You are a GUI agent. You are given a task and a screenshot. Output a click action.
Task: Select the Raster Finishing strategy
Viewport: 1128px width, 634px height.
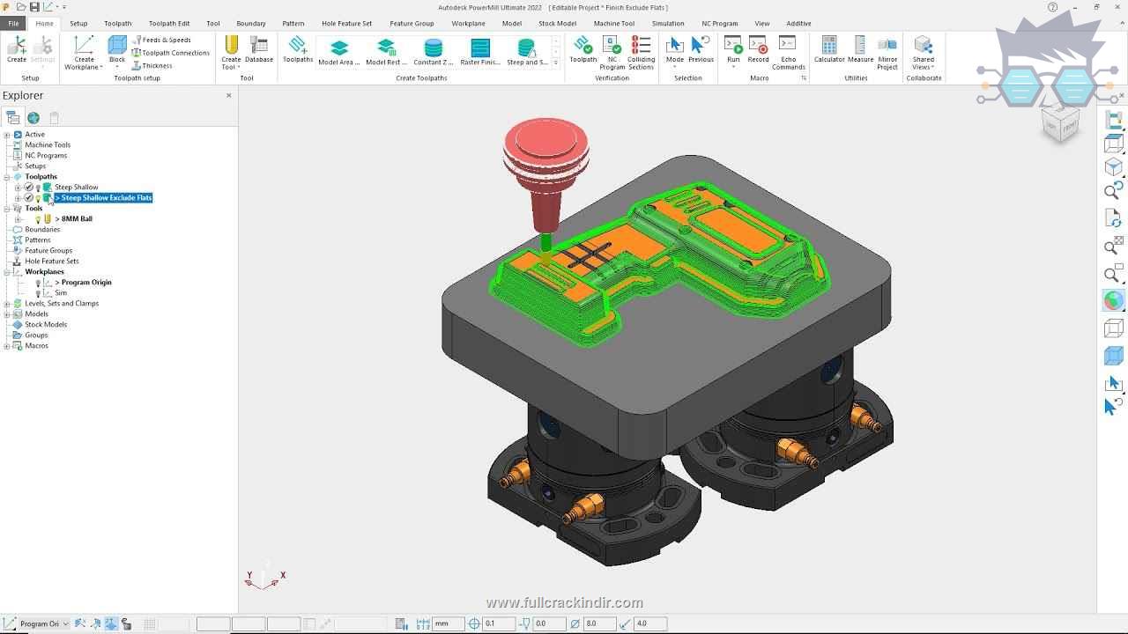[x=480, y=53]
